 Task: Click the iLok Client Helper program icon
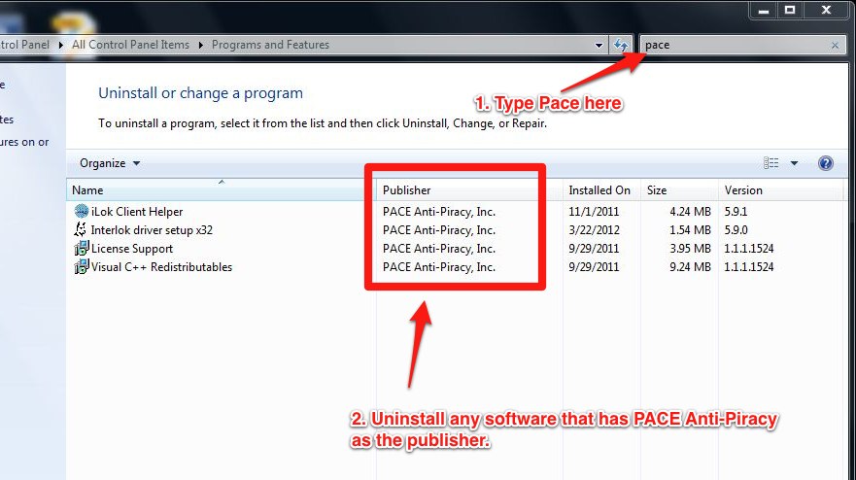tap(82, 212)
